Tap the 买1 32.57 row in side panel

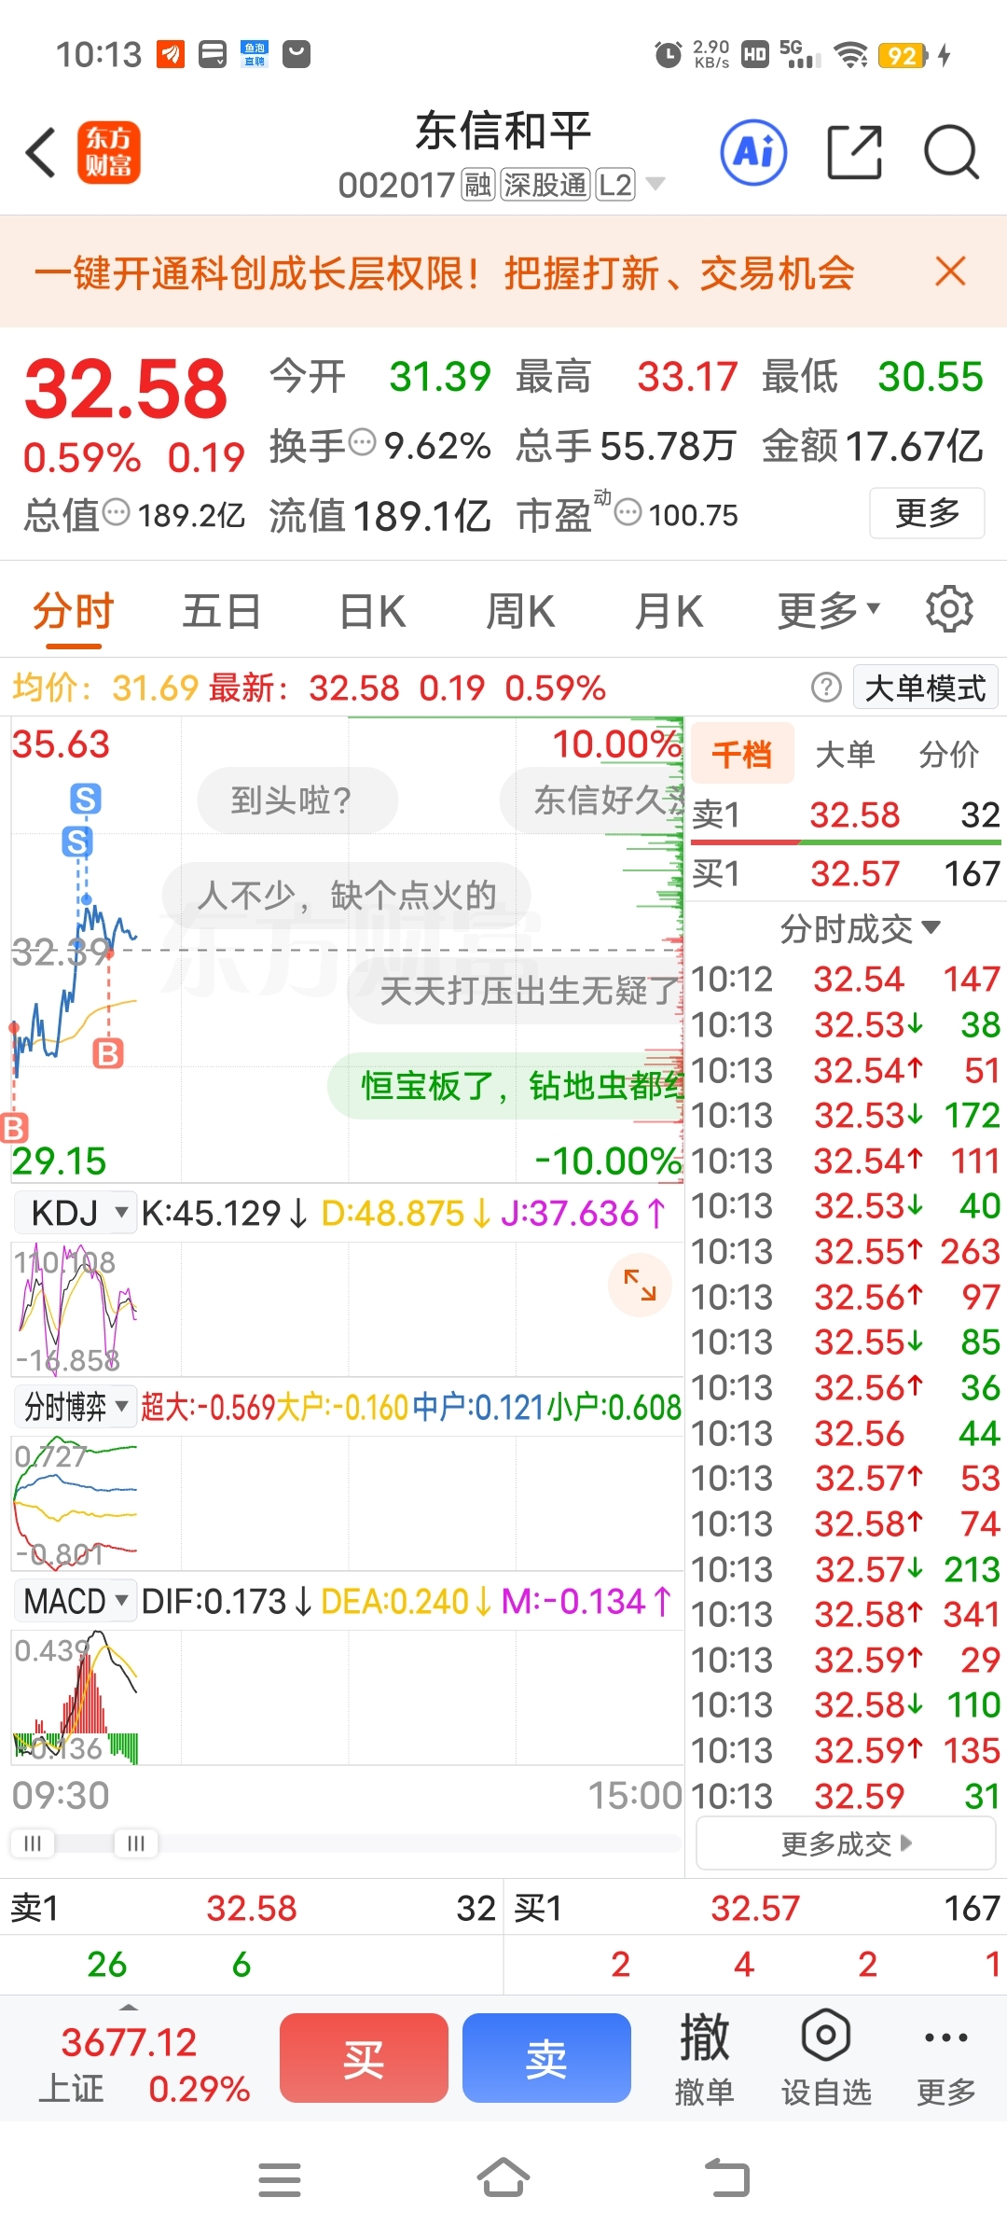(847, 873)
